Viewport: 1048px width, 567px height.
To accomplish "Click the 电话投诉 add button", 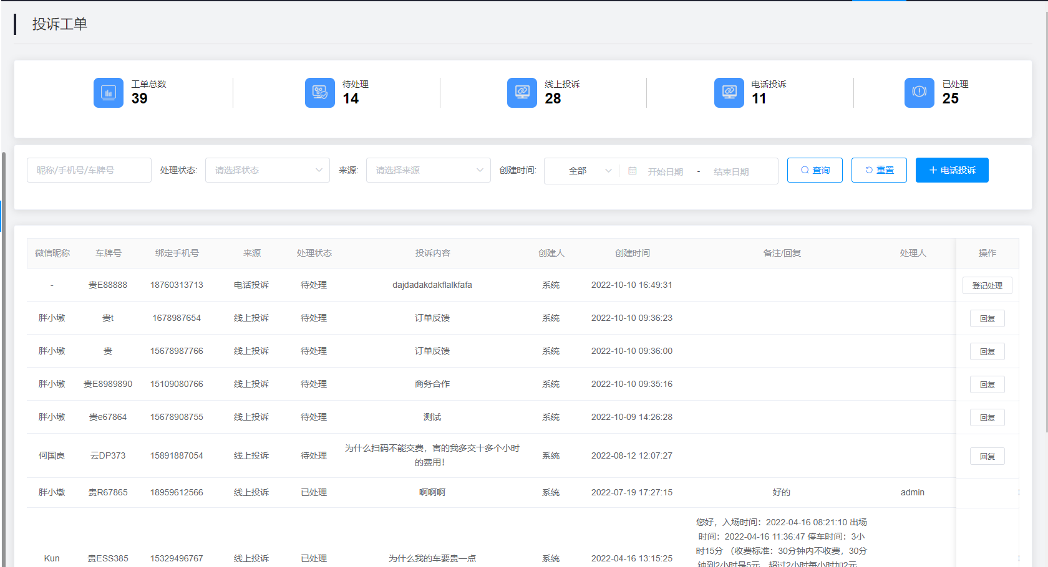I will pos(952,170).
